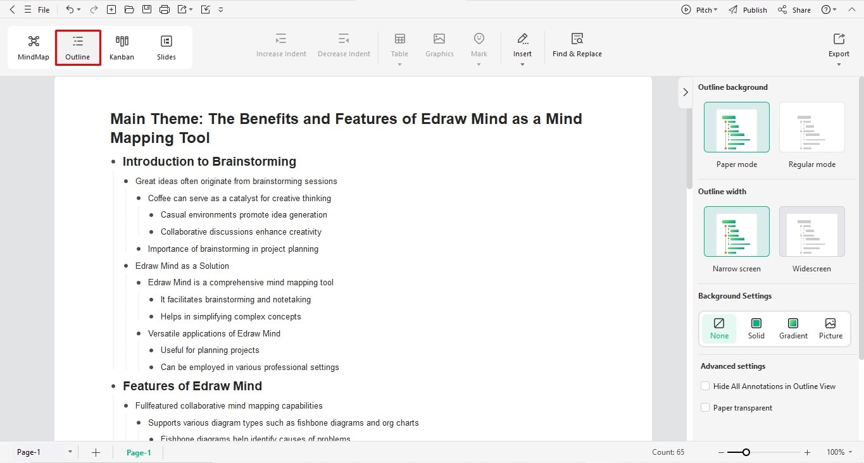Click the Redo arrow icon
864x463 pixels.
click(94, 9)
